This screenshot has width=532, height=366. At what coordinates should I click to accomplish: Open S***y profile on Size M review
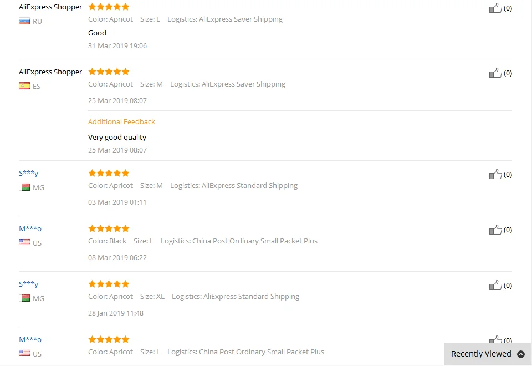click(28, 173)
